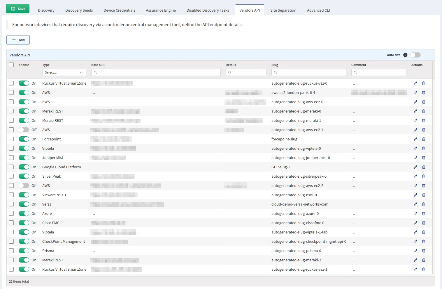Disable the Azure vendor toggle
The width and height of the screenshot is (442, 289).
(x=24, y=214)
